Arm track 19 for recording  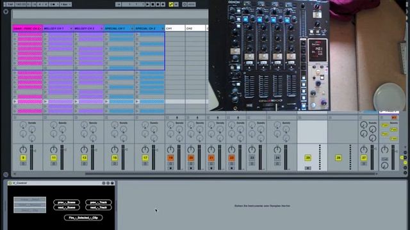click(x=170, y=168)
